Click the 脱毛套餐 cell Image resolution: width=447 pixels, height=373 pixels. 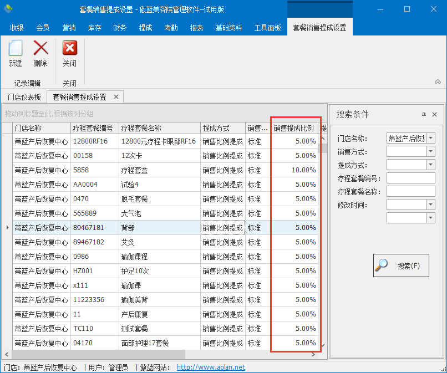click(160, 199)
